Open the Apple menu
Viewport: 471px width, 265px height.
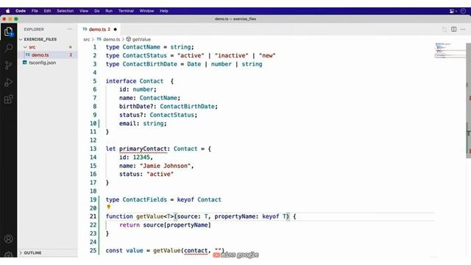(8, 11)
